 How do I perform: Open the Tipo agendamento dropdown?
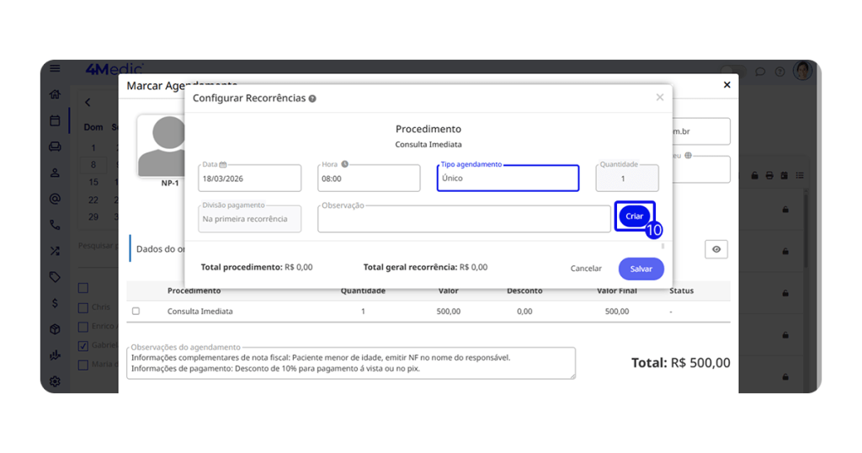508,179
